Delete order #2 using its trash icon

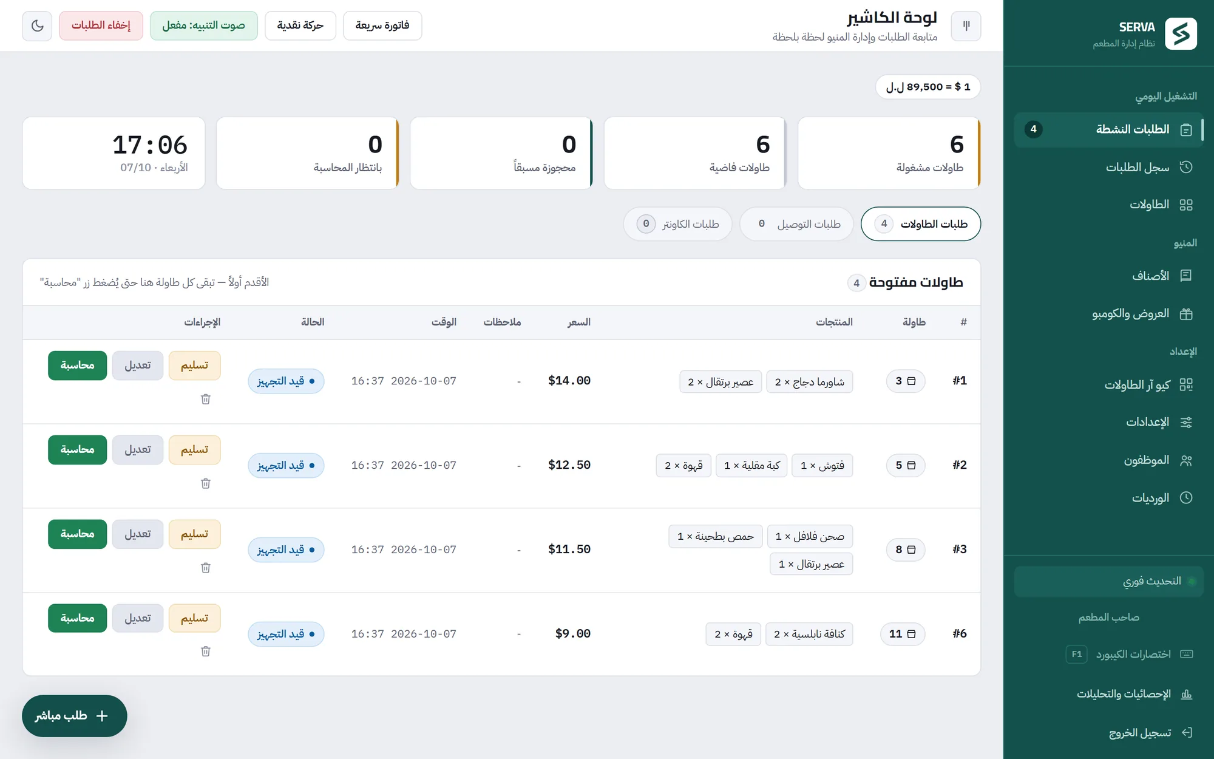coord(206,483)
